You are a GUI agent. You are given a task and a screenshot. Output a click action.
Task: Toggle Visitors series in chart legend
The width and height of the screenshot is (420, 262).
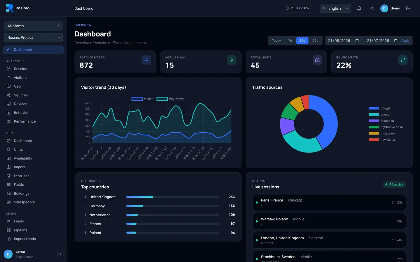tap(143, 99)
